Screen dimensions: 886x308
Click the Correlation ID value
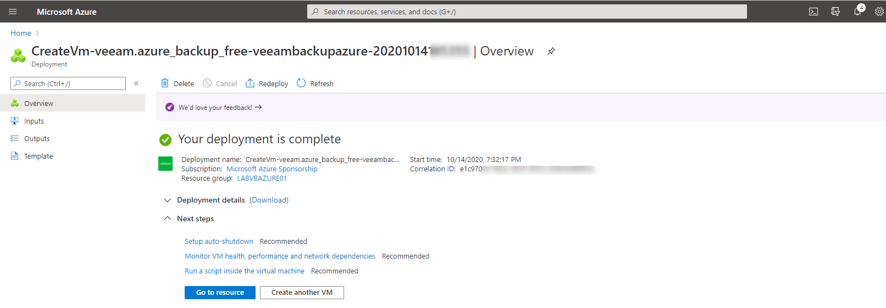[x=527, y=169]
